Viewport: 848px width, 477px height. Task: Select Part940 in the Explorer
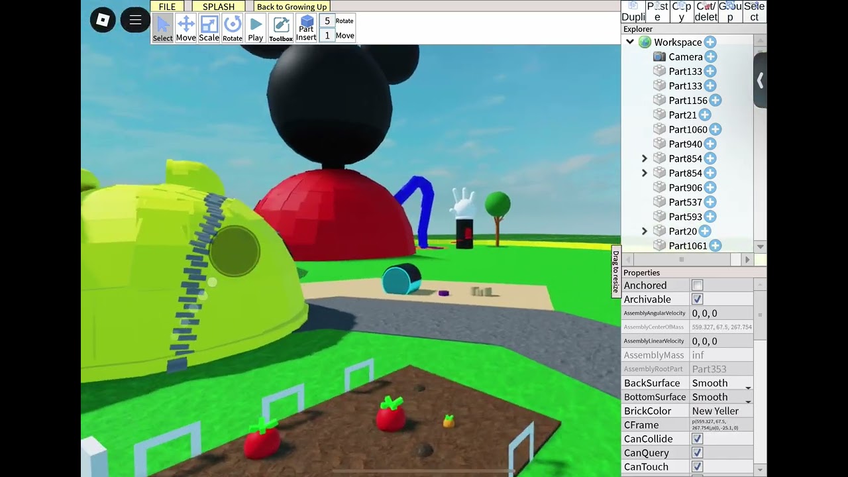pyautogui.click(x=686, y=144)
